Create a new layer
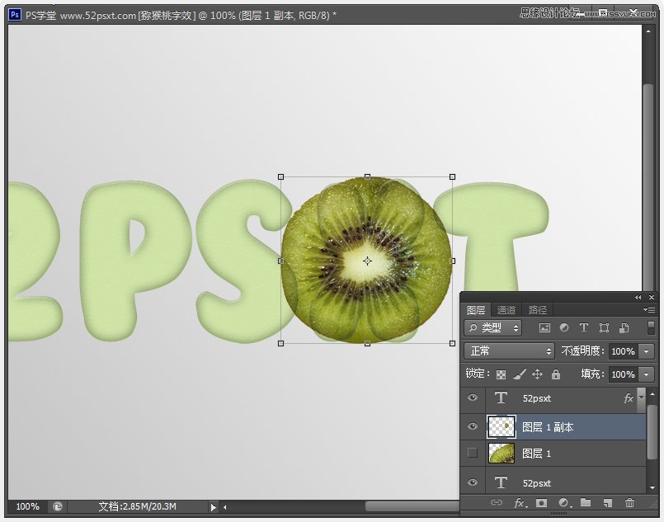Image resolution: width=664 pixels, height=522 pixels. click(608, 502)
